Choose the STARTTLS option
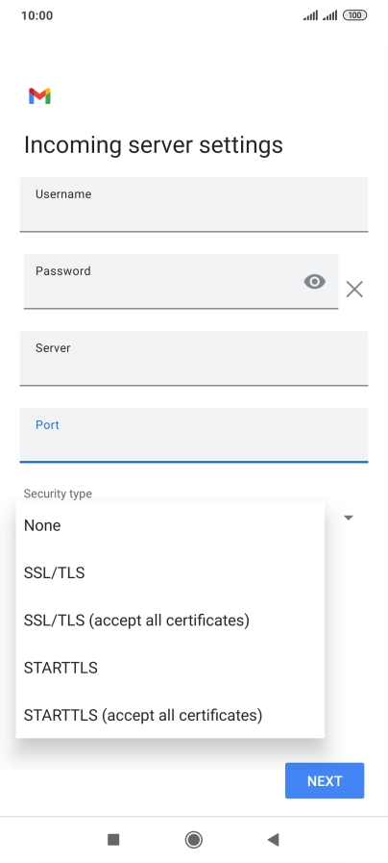Image resolution: width=388 pixels, height=863 pixels. (170, 667)
